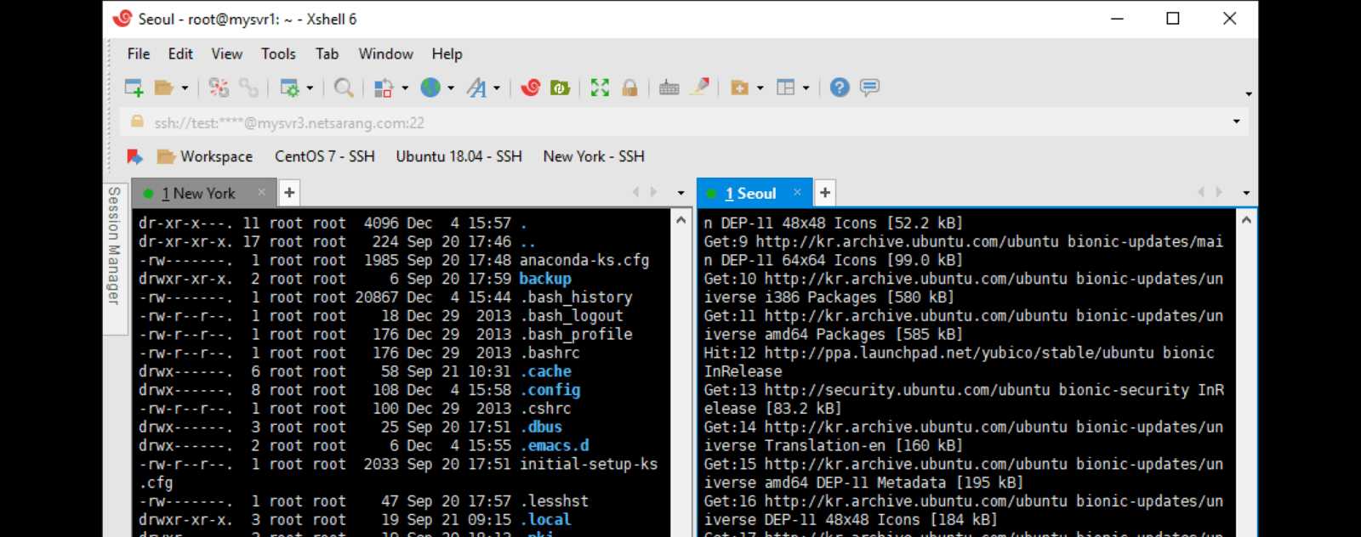Open the View menu
This screenshot has height=537, width=1361.
227,54
